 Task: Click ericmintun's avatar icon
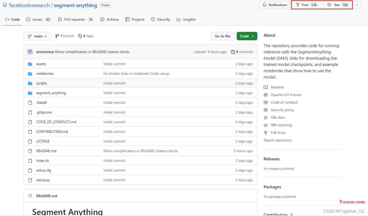point(30,52)
